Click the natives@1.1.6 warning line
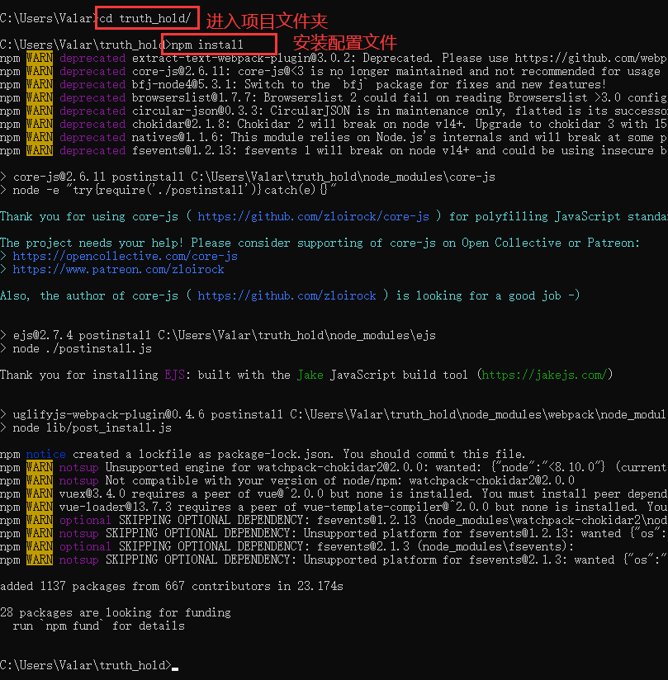 [334, 138]
